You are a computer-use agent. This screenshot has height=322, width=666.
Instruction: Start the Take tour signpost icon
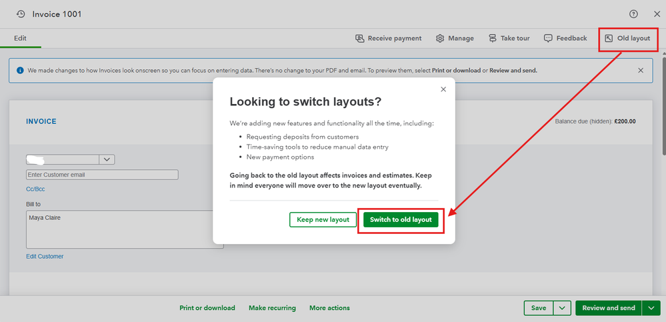pos(492,38)
